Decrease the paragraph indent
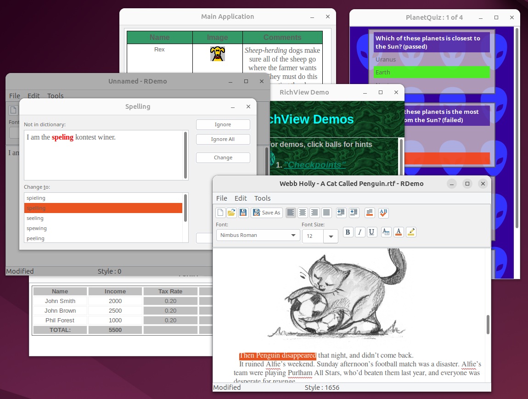Image resolution: width=528 pixels, height=399 pixels. click(341, 213)
